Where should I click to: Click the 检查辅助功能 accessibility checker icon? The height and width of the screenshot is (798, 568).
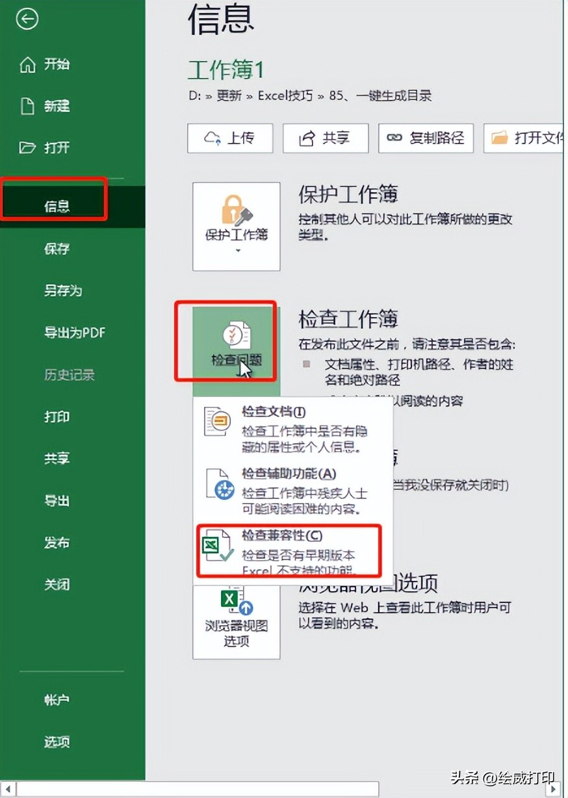(218, 484)
